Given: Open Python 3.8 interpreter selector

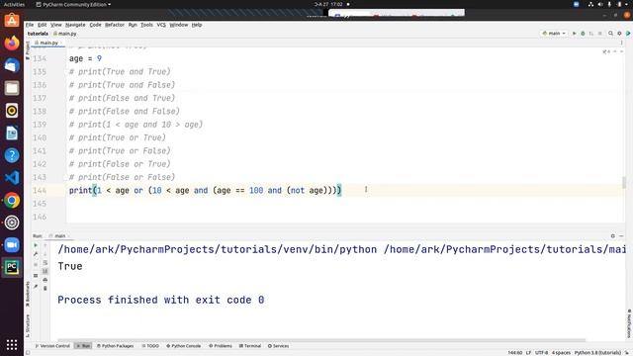Looking at the screenshot, I should coord(597,353).
